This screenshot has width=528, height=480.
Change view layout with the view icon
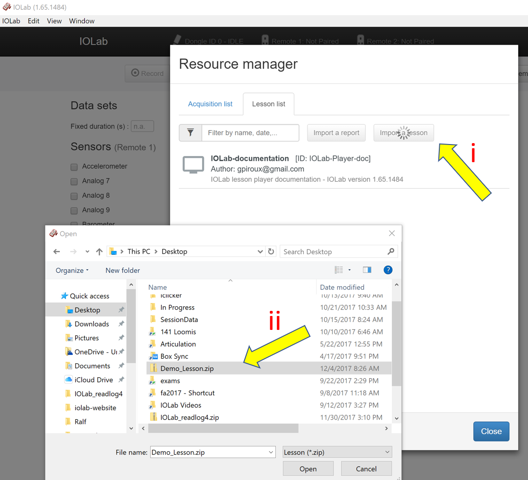point(339,270)
